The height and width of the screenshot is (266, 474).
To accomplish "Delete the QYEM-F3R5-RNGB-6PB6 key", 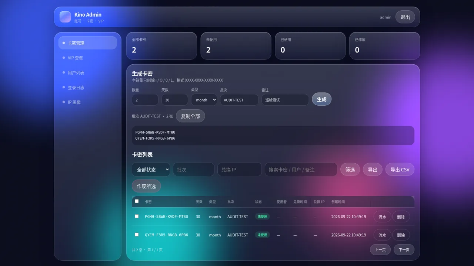I will click(401, 235).
